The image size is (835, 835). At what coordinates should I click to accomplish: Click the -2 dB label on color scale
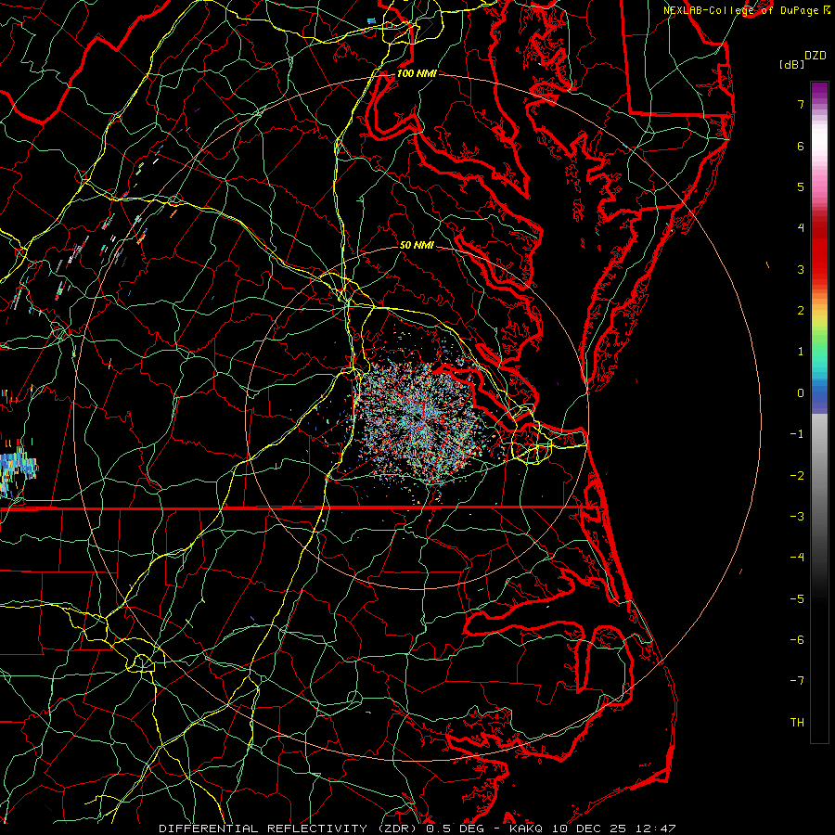tap(797, 476)
